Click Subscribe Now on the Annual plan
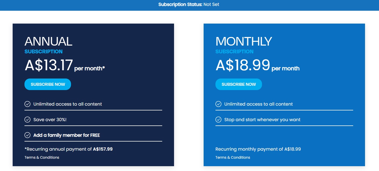 coord(48,84)
